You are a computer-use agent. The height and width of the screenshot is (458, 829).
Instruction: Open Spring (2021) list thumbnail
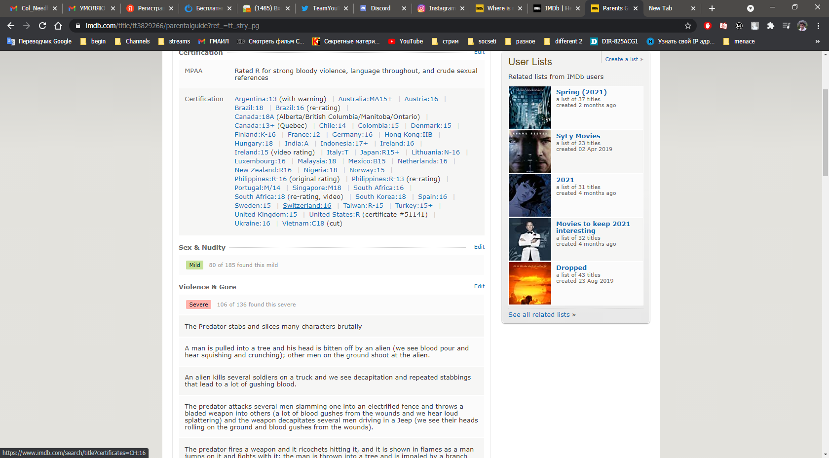tap(529, 108)
